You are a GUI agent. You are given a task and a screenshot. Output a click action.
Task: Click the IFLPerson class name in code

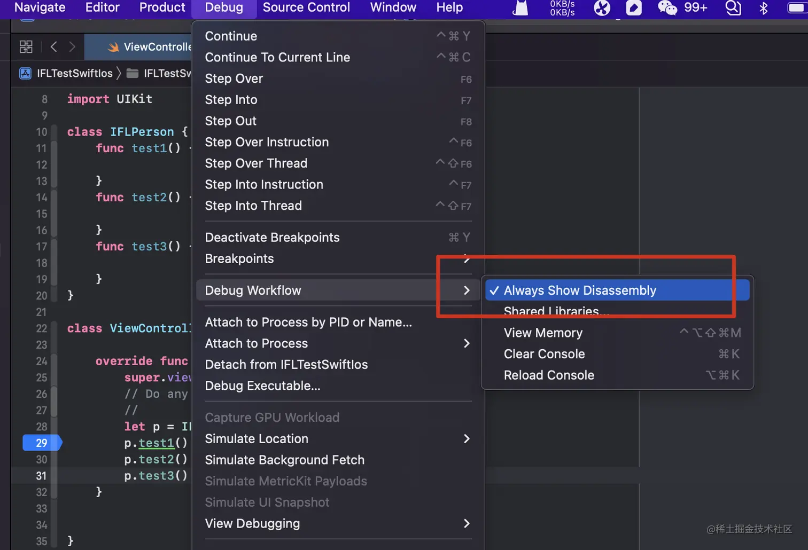142,132
